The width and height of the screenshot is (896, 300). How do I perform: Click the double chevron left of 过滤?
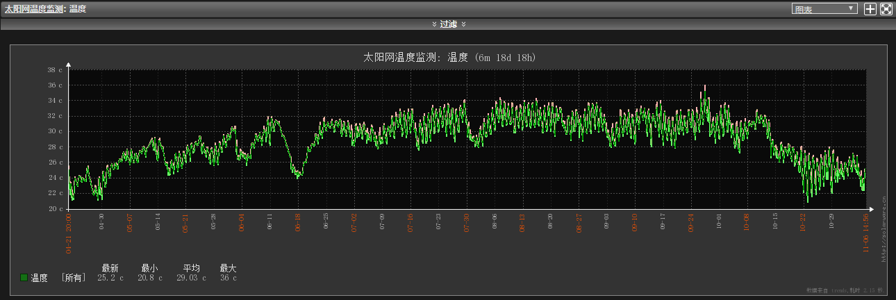(x=434, y=24)
